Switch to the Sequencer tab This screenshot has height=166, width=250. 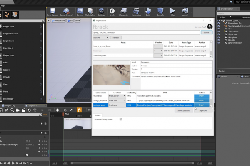[x=32, y=105]
